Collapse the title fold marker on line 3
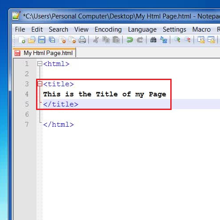 click(x=40, y=84)
